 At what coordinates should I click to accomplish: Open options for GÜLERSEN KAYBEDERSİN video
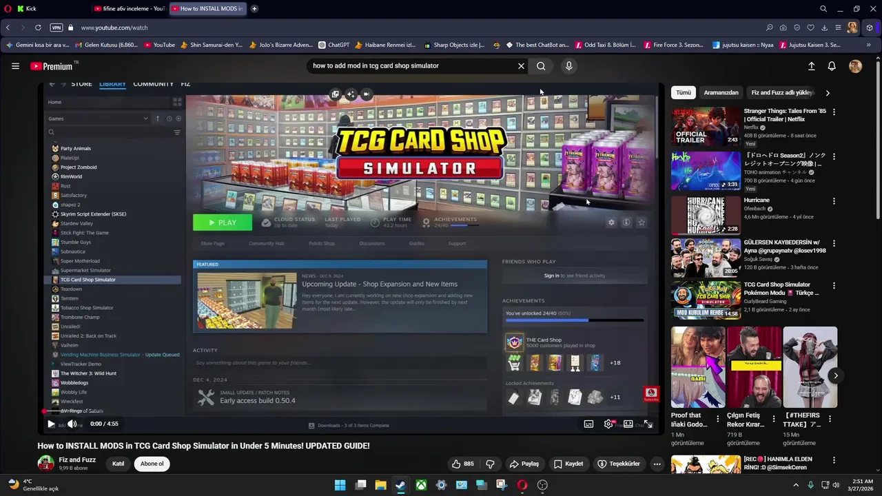coord(834,244)
